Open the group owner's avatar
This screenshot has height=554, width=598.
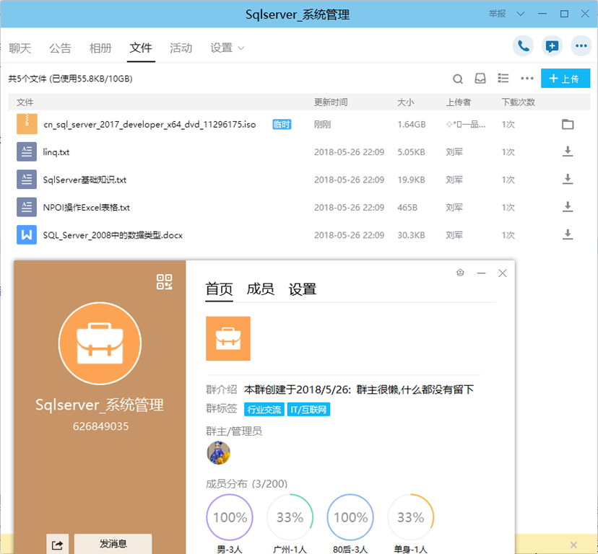point(219,453)
